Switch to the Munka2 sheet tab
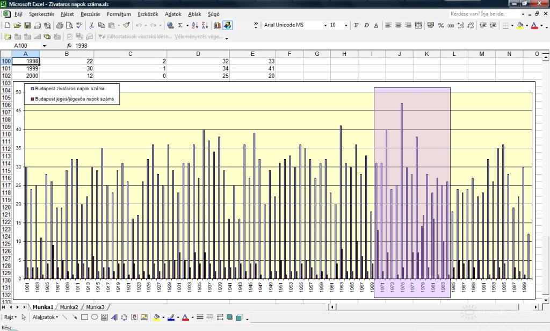The image size is (550, 331). [69, 307]
